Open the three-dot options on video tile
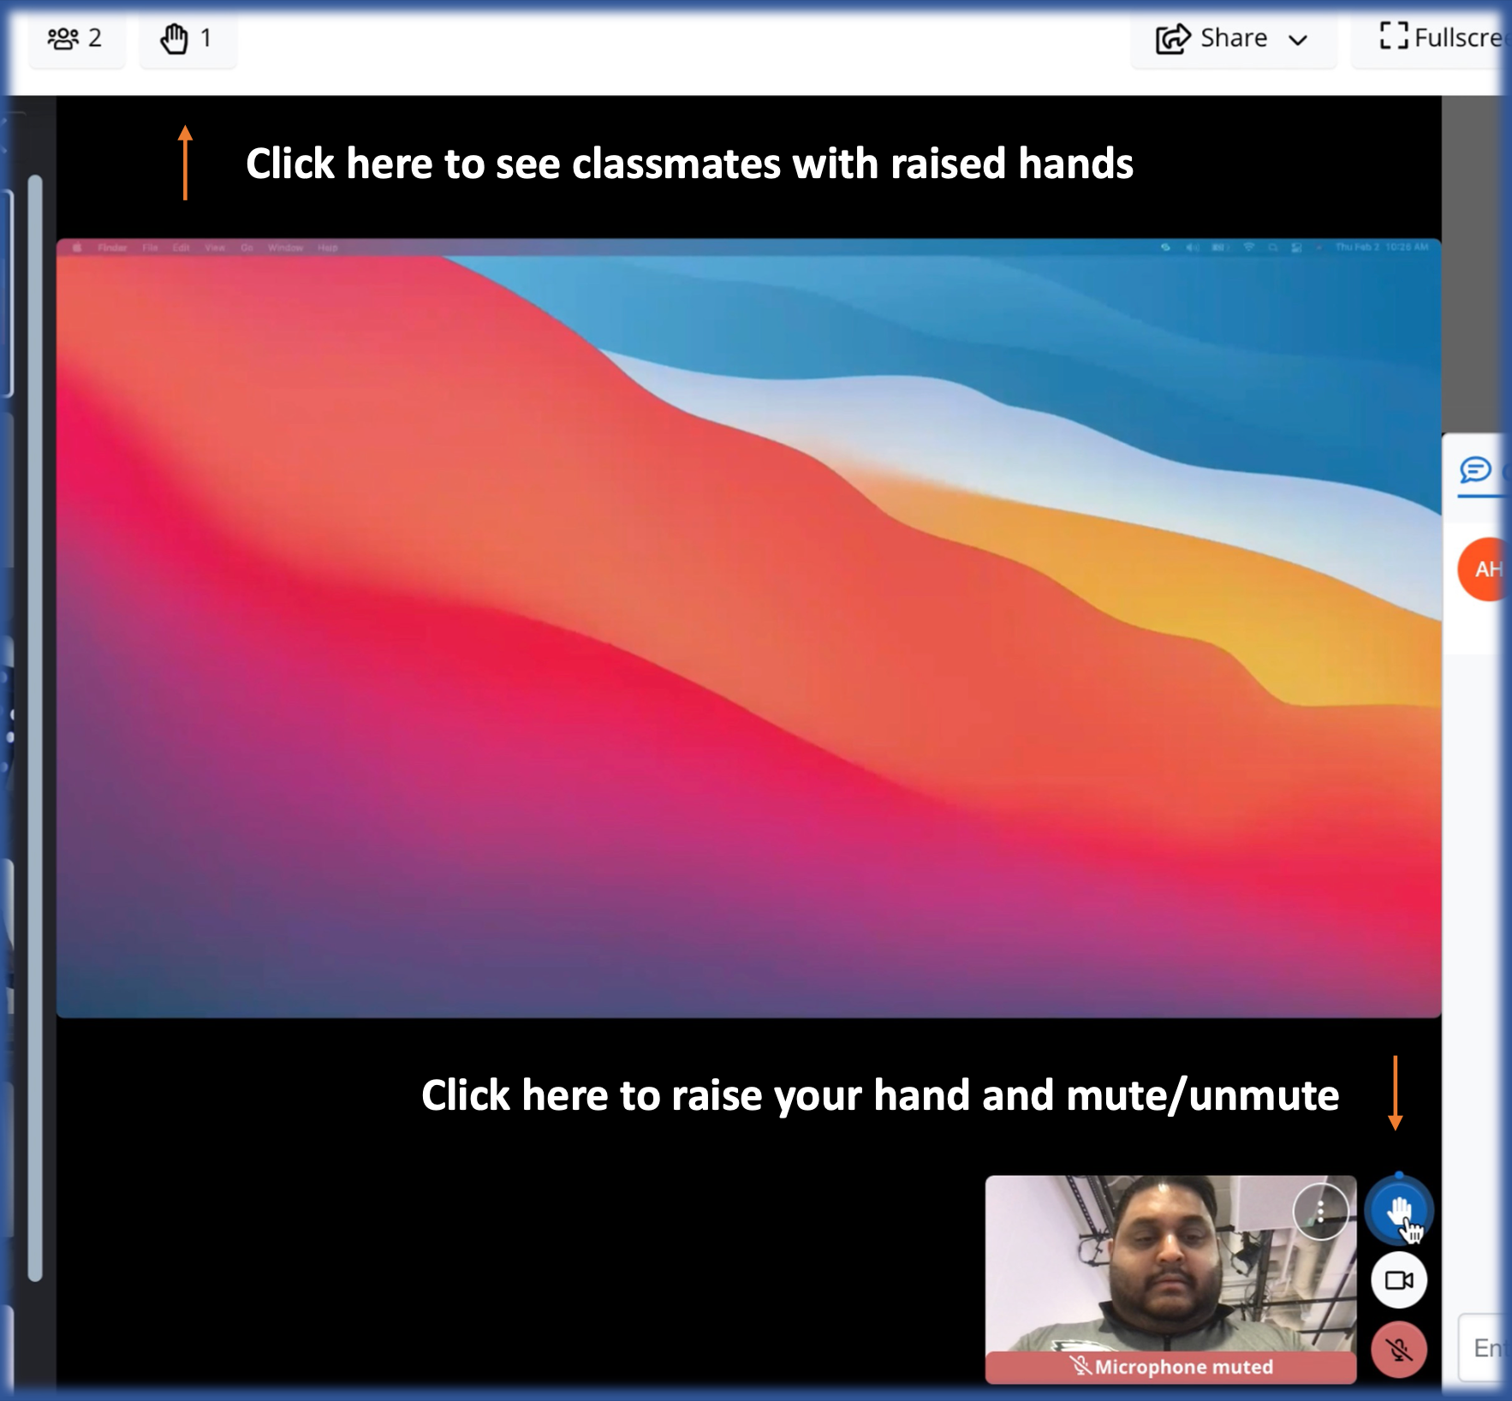Image resolution: width=1512 pixels, height=1401 pixels. (x=1320, y=1211)
